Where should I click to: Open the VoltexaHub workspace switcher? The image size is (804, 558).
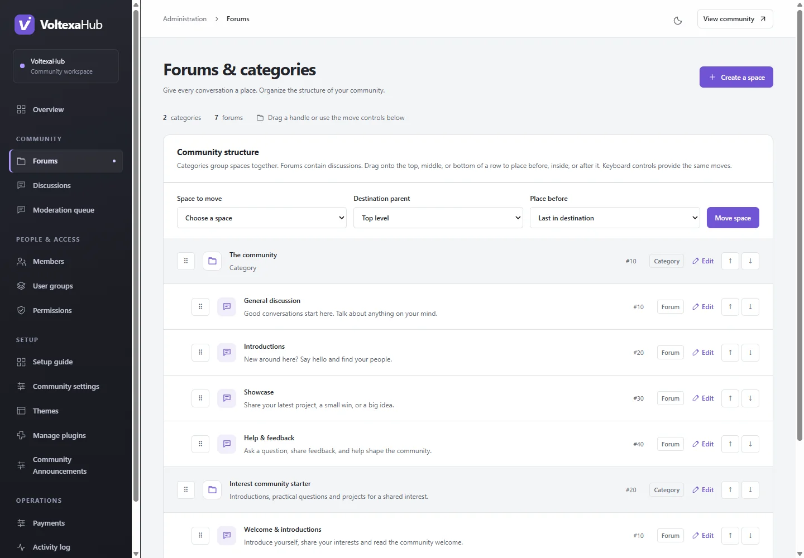66,66
